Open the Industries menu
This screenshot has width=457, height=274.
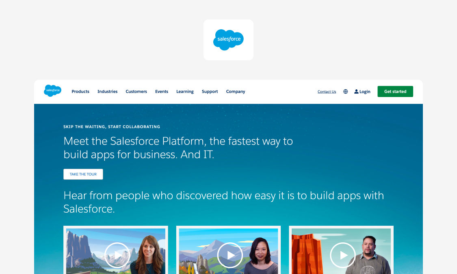coord(107,91)
